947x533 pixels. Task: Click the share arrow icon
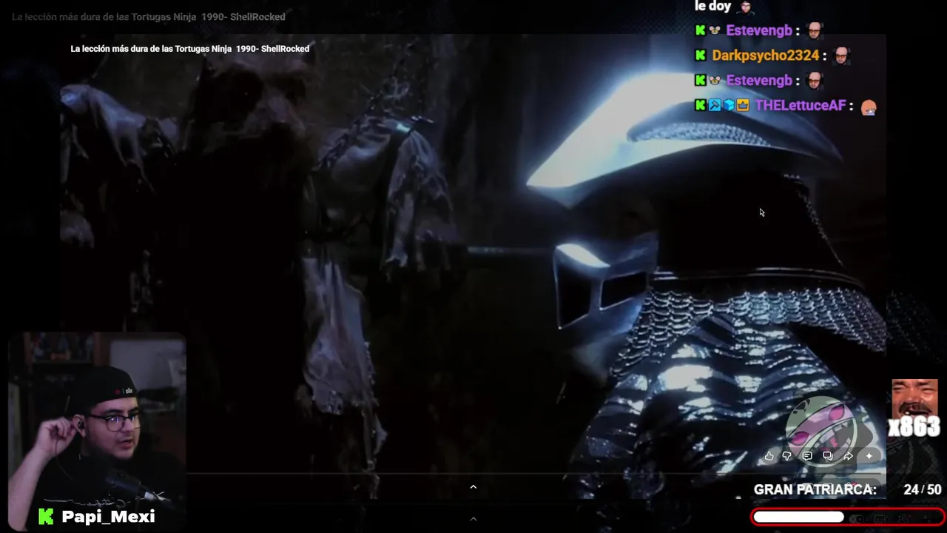click(849, 456)
